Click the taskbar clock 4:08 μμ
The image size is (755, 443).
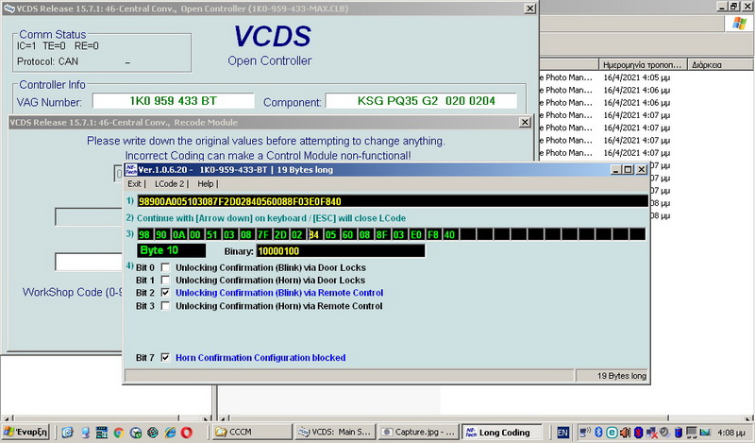pyautogui.click(x=730, y=433)
